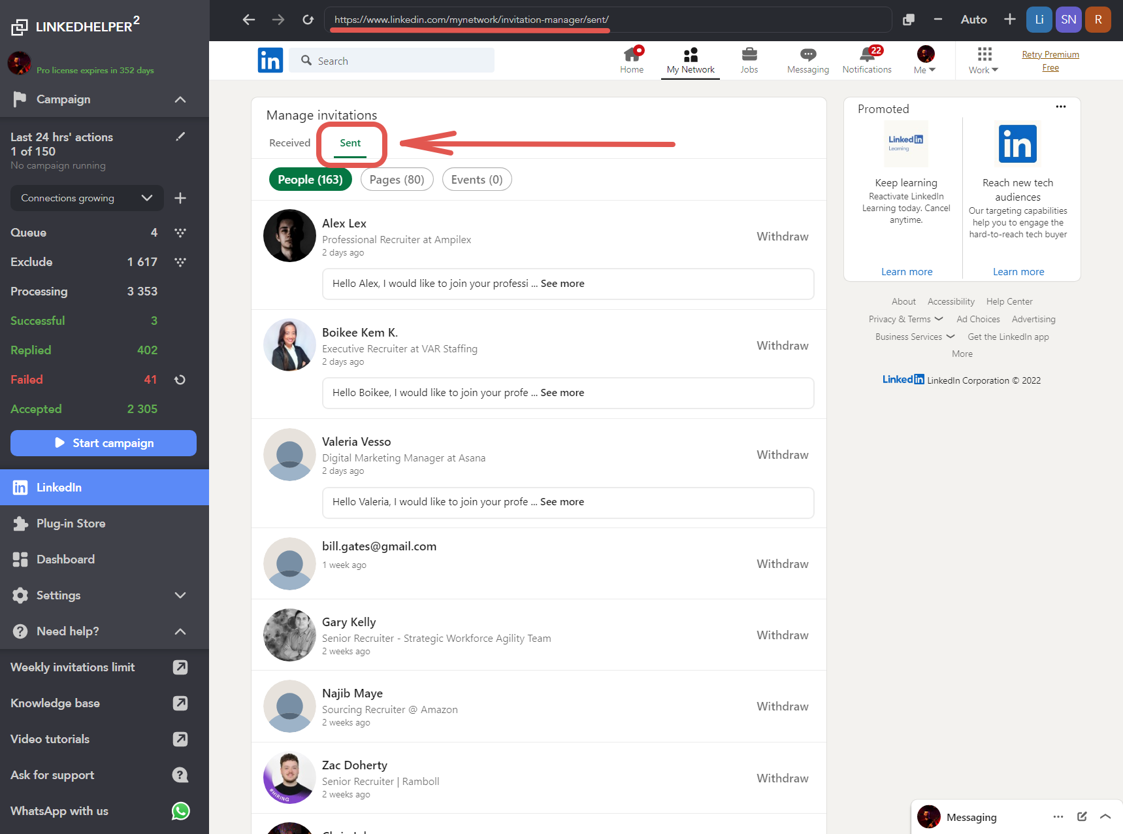Open Dashboard in the sidebar
Viewport: 1123px width, 834px height.
click(x=65, y=559)
